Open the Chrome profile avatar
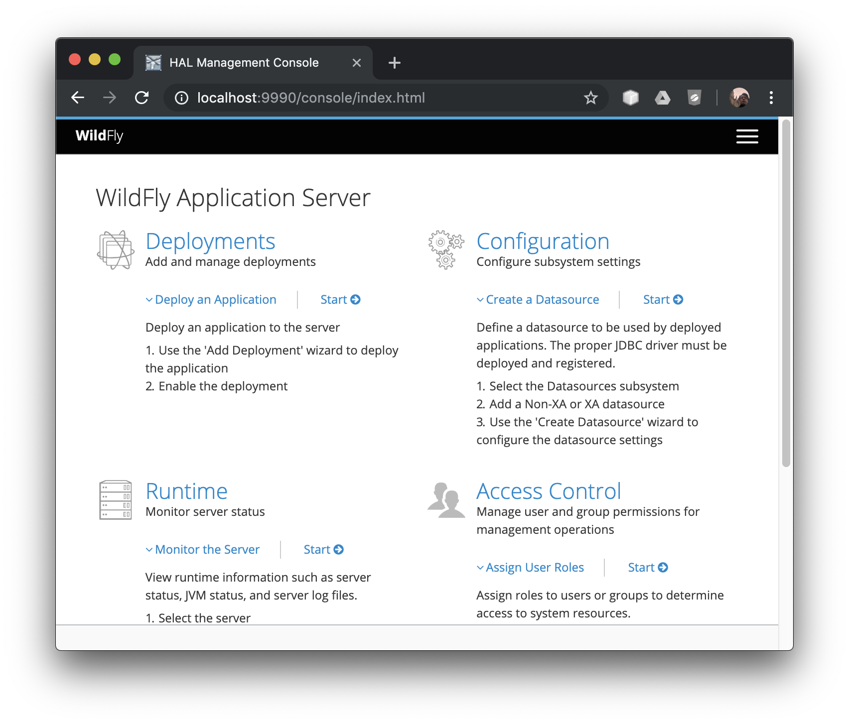The width and height of the screenshot is (849, 724). (739, 98)
